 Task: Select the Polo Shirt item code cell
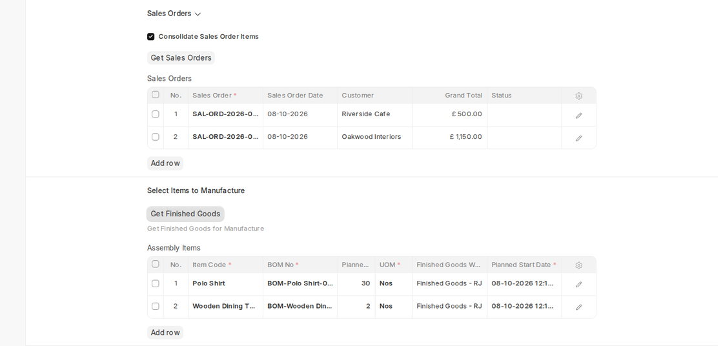point(225,283)
